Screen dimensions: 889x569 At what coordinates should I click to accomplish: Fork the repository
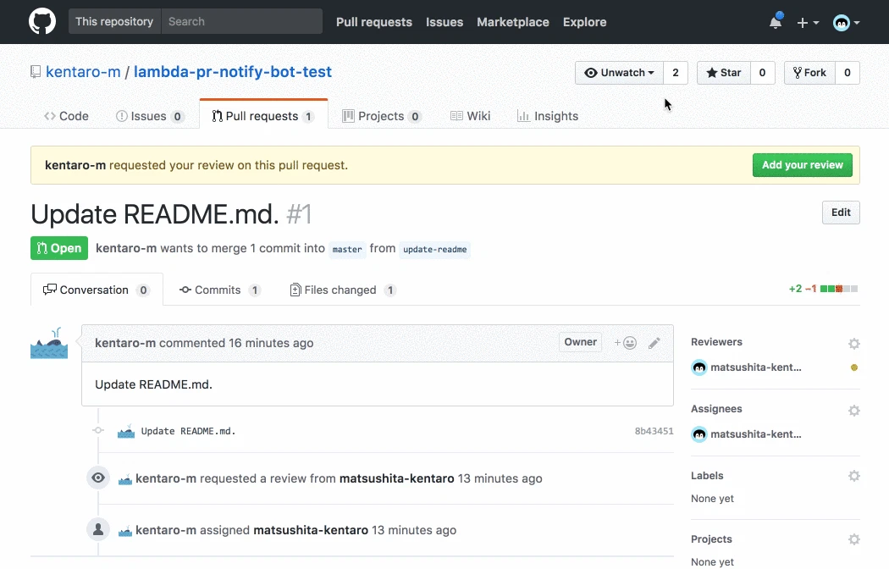(809, 73)
